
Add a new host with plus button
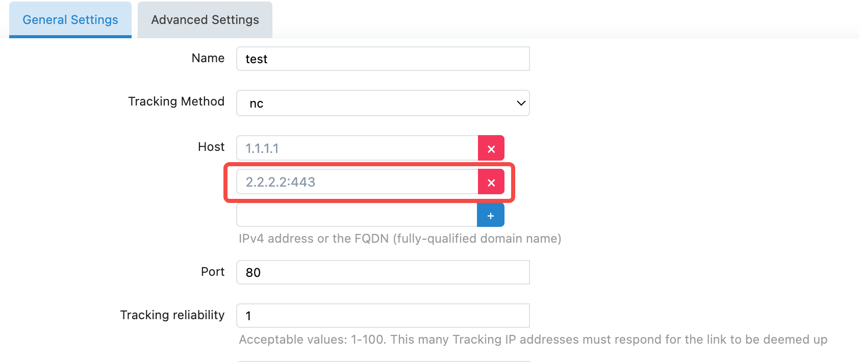[x=491, y=216]
